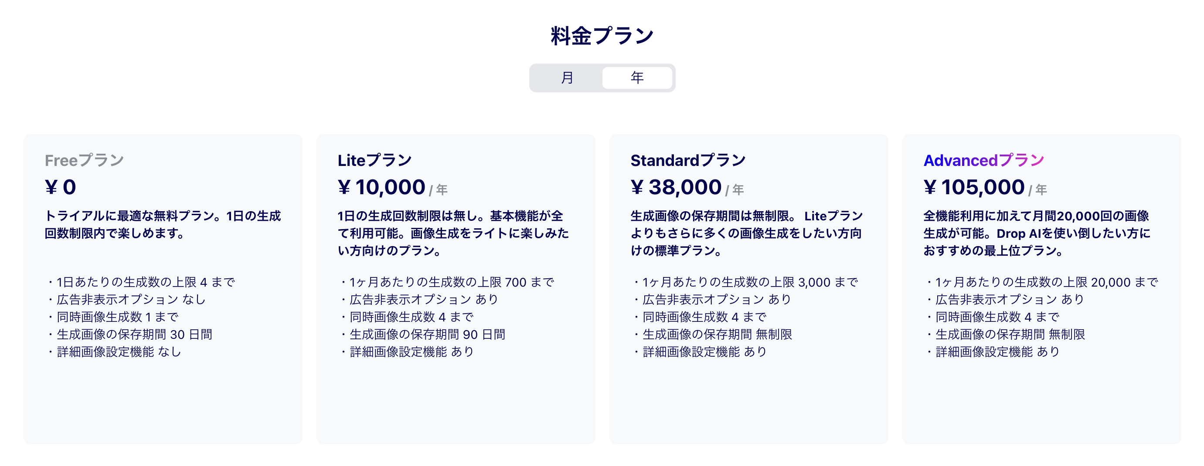
Task: Click the ¥ 0 price on Free plan
Action: pyautogui.click(x=60, y=187)
